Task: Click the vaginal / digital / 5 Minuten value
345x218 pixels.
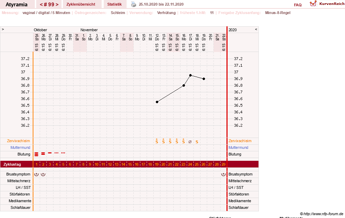Action: [46, 13]
